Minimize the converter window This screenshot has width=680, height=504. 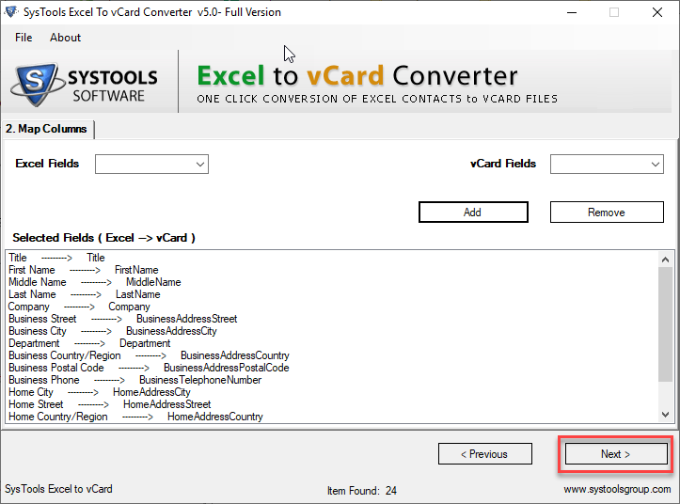[570, 12]
